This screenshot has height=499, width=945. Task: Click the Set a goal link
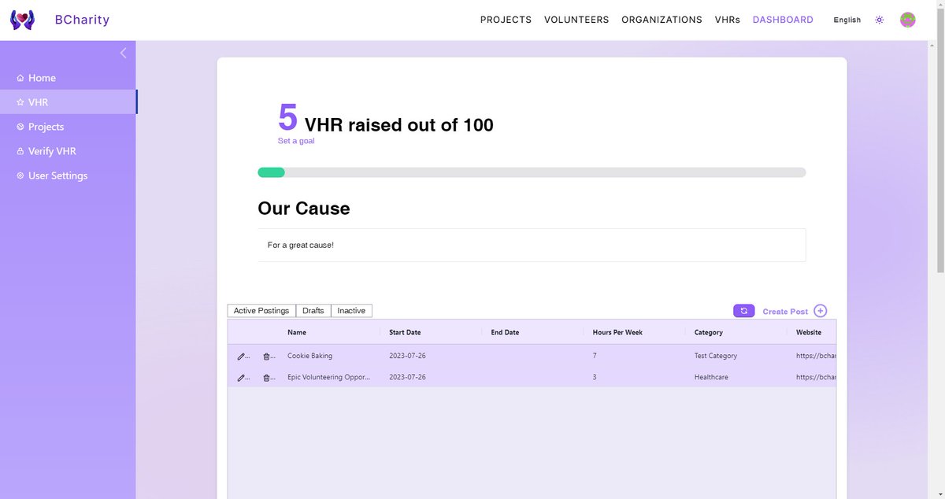click(x=296, y=141)
